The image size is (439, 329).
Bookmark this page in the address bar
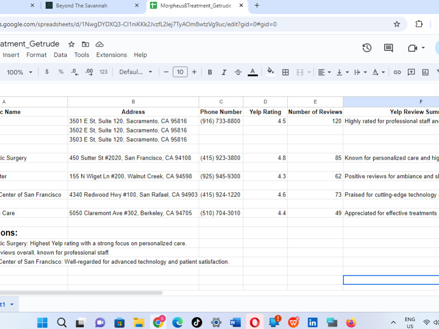397,24
